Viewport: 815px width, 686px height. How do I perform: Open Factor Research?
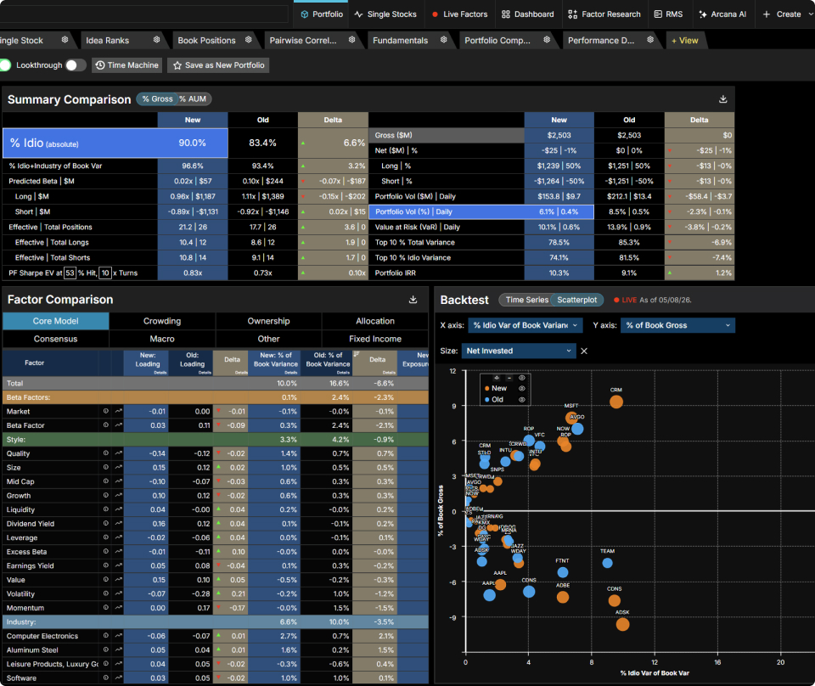tap(604, 14)
